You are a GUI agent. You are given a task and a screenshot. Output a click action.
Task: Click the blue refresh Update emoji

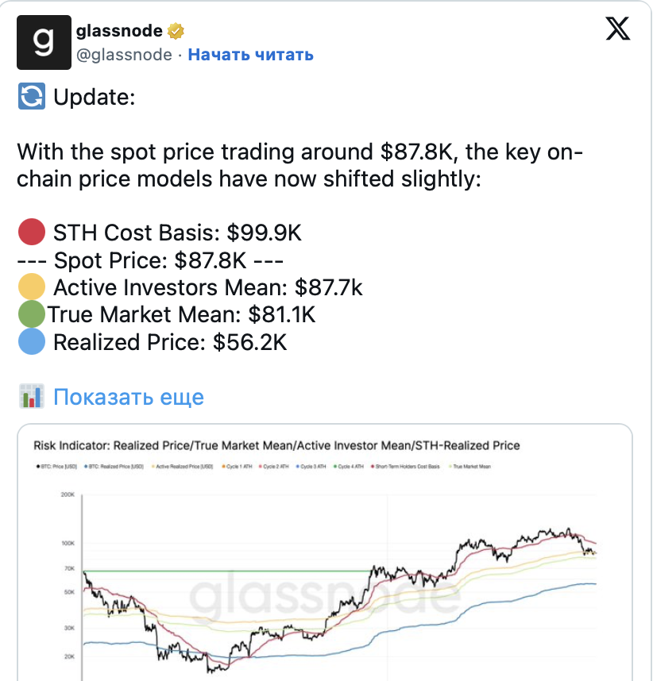tap(31, 98)
